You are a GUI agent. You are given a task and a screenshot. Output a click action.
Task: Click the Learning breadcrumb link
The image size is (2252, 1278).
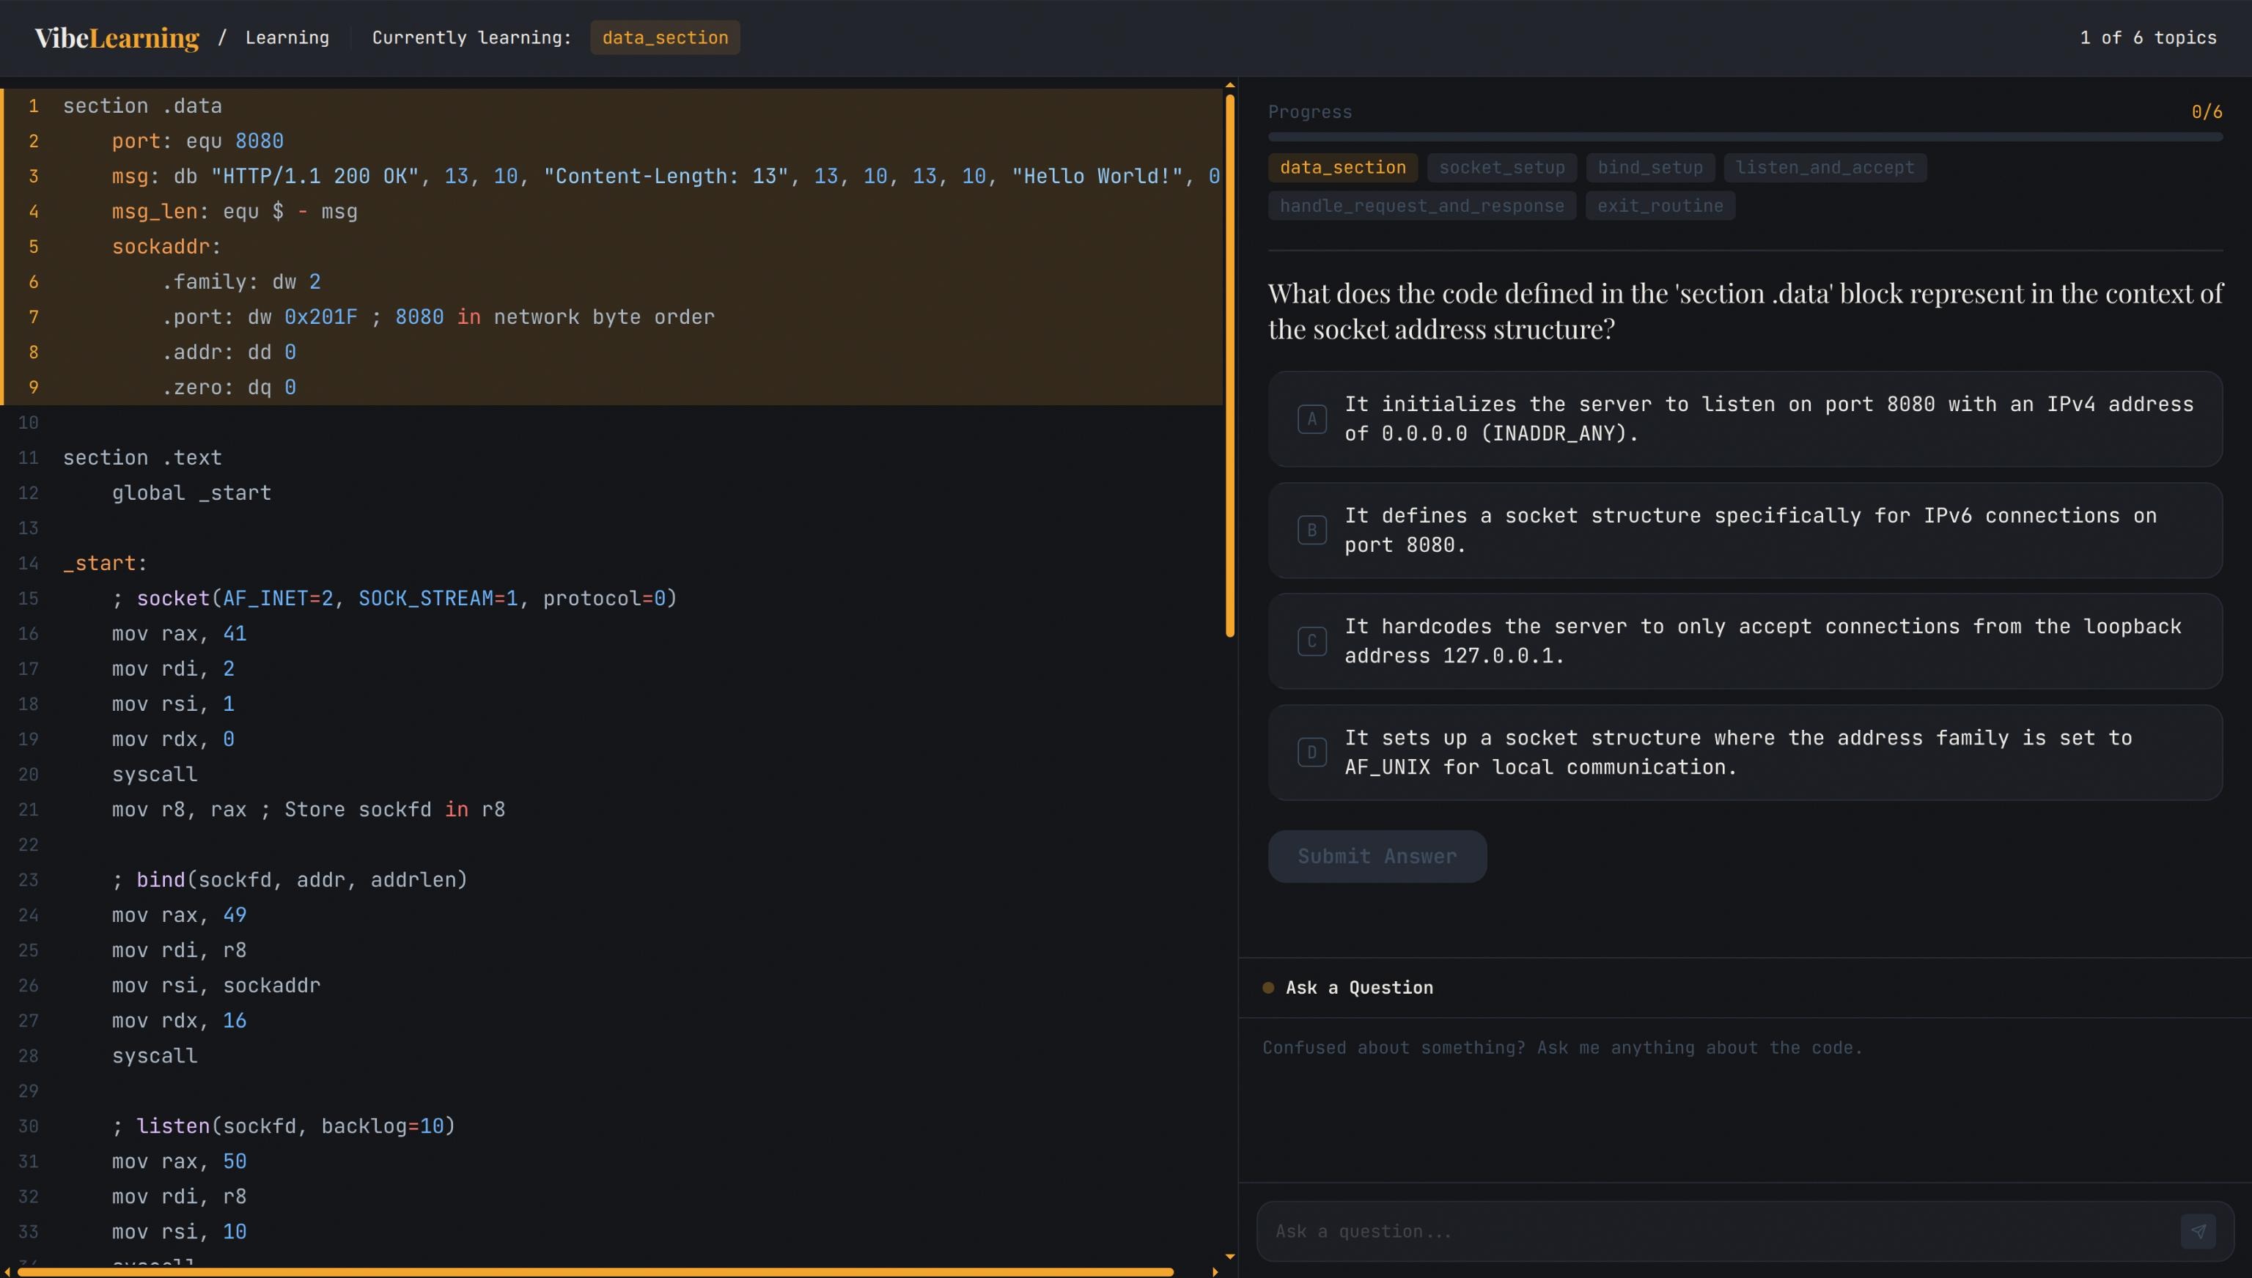(287, 38)
